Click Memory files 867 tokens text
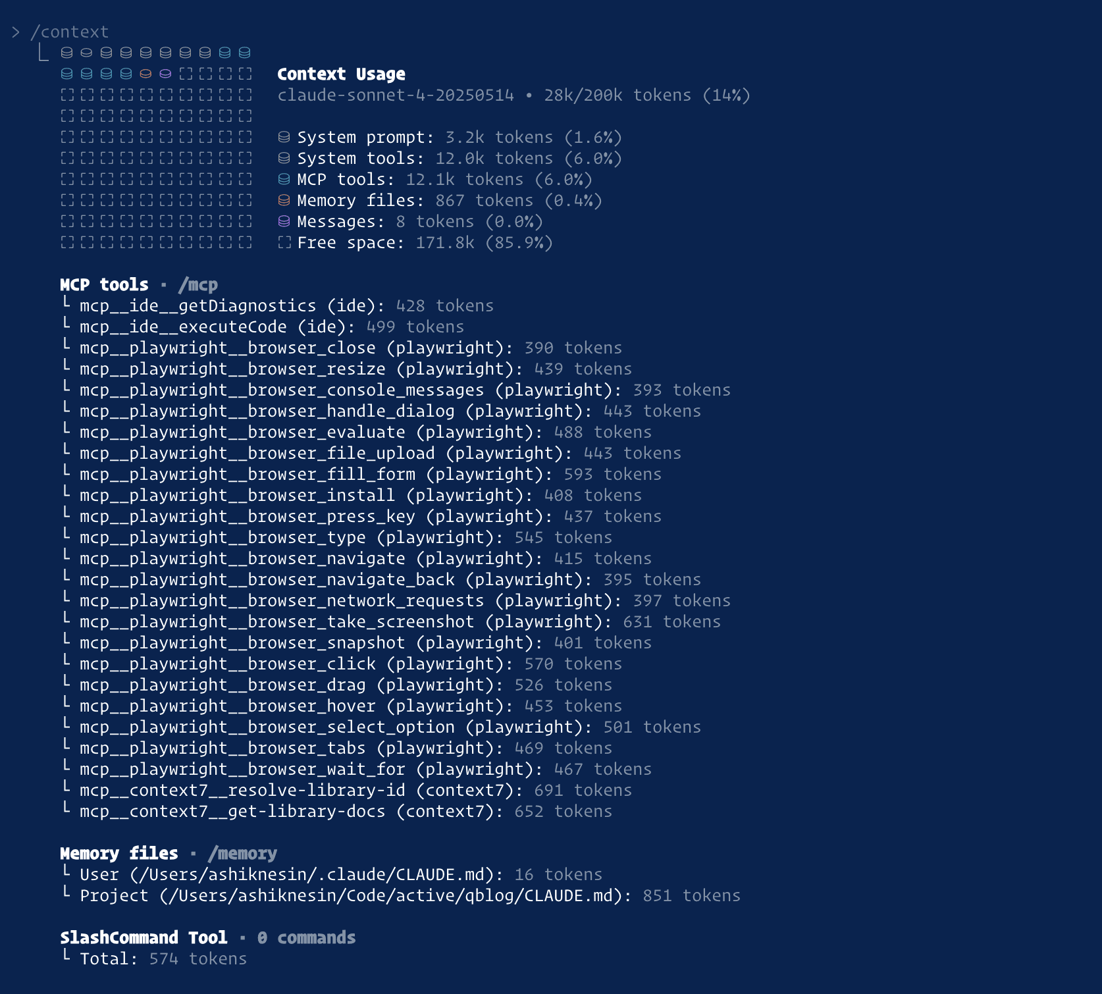1102x994 pixels. (x=450, y=200)
